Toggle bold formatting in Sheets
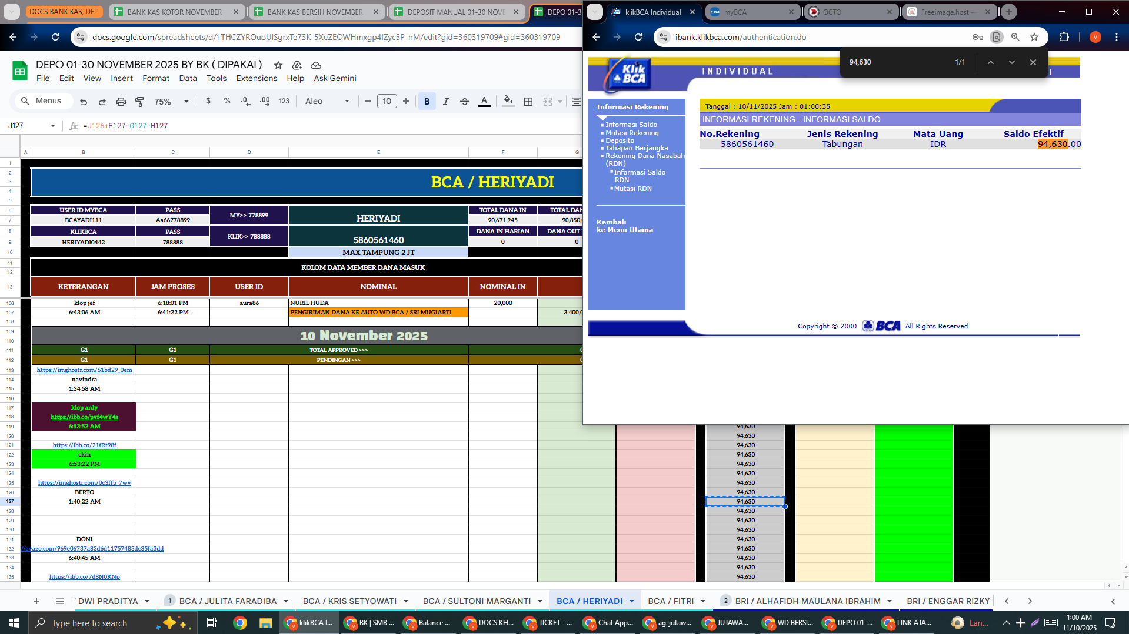The image size is (1129, 634). [x=427, y=101]
